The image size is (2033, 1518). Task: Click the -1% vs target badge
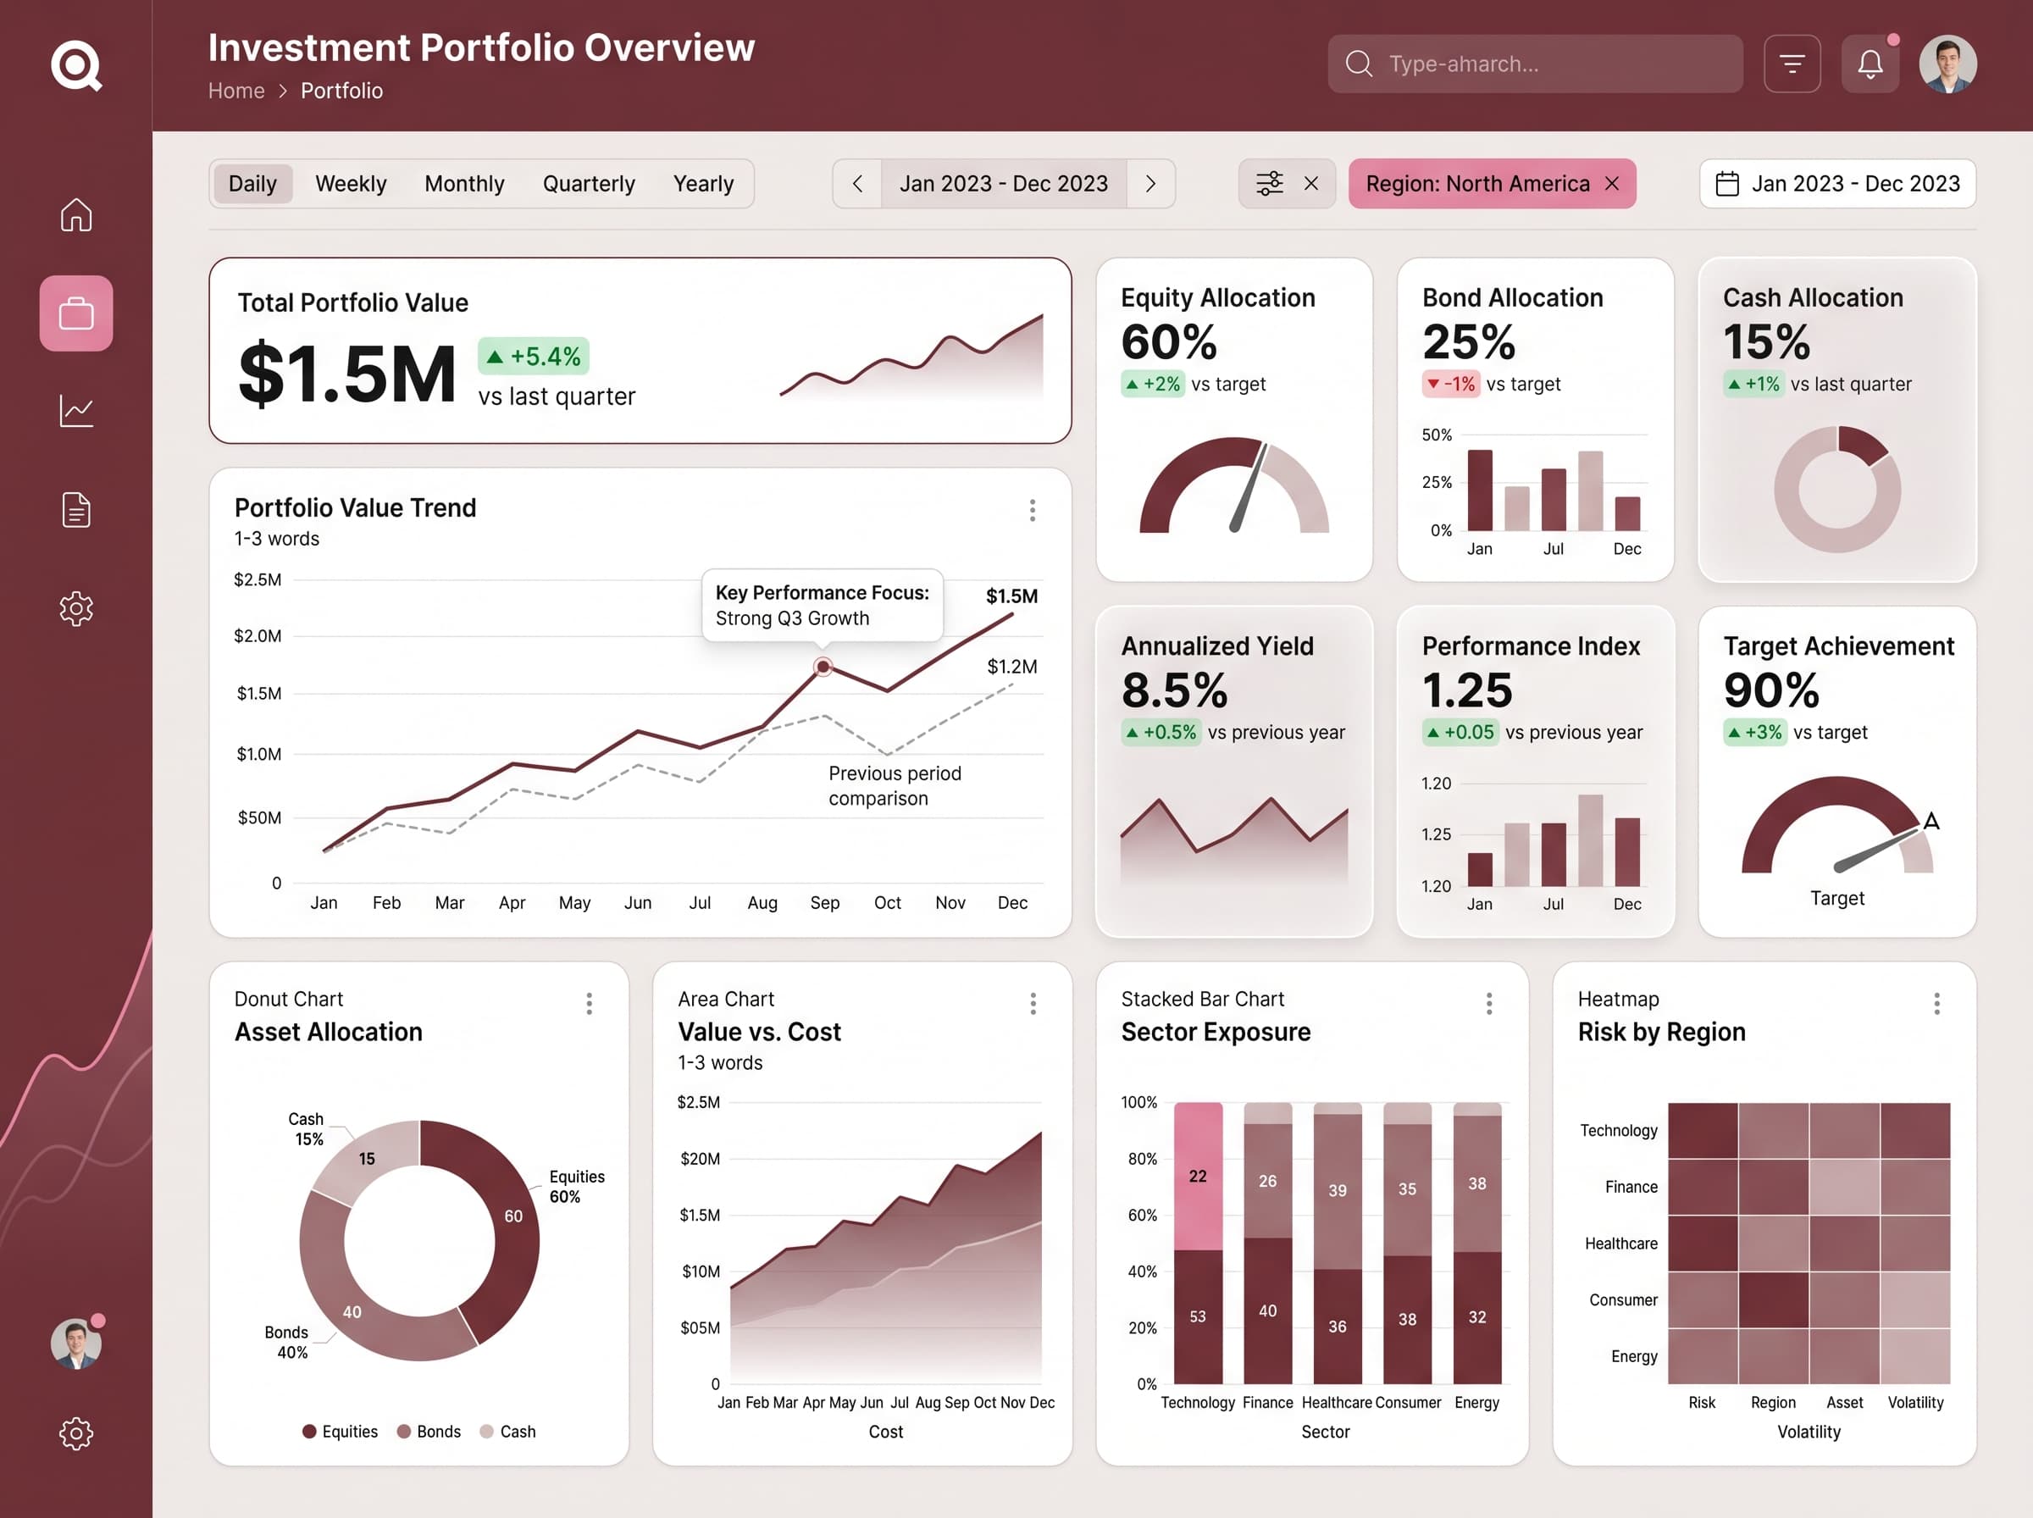(1450, 384)
